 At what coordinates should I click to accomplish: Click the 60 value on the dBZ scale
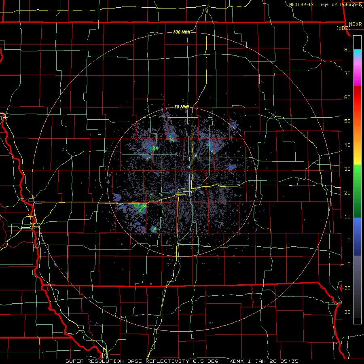[x=347, y=97]
